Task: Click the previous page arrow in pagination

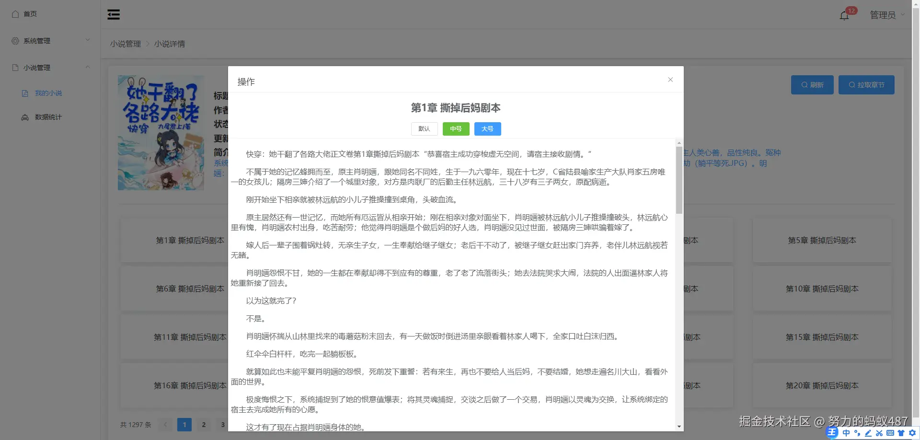Action: click(x=165, y=425)
